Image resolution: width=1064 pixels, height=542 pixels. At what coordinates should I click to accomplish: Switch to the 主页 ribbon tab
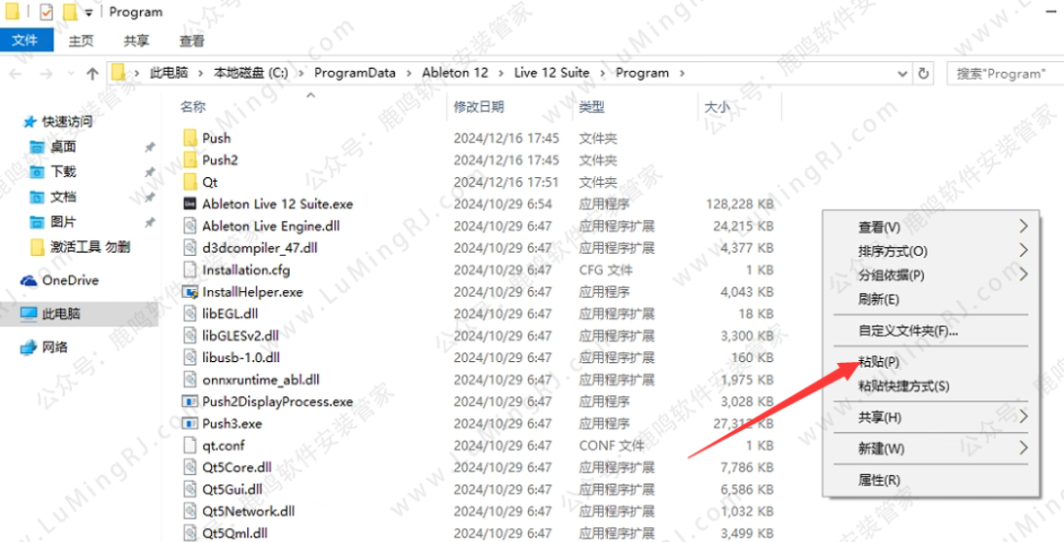pos(81,40)
